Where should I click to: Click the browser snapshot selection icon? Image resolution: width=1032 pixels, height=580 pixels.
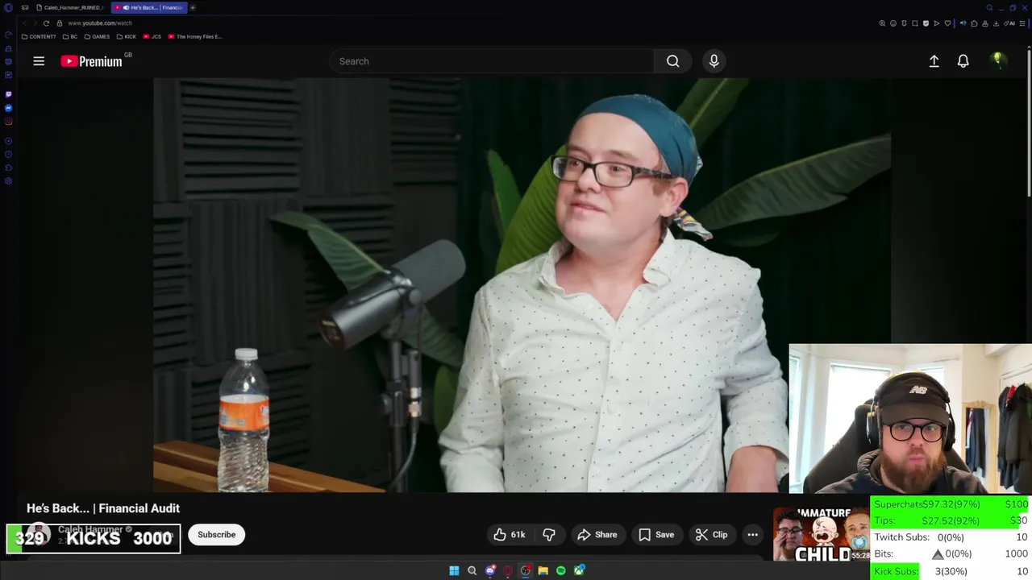tap(915, 23)
